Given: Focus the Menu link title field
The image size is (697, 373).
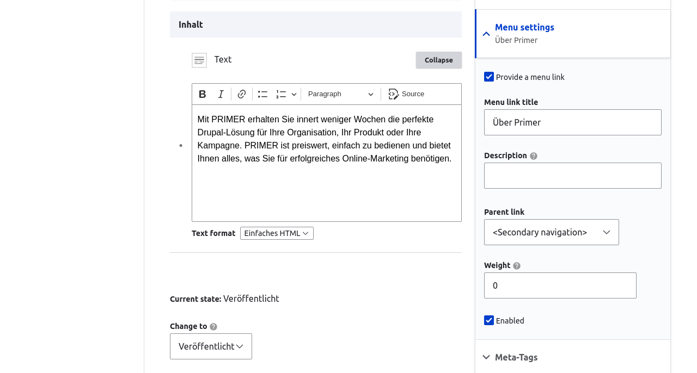Looking at the screenshot, I should (x=573, y=122).
